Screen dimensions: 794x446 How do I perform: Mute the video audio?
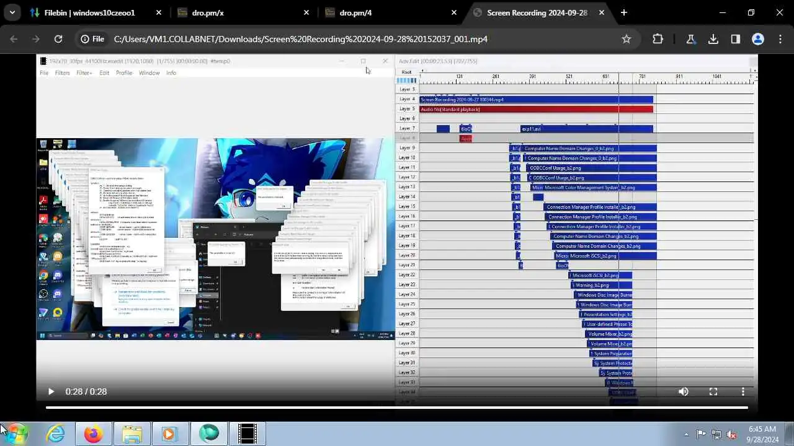[x=684, y=391]
